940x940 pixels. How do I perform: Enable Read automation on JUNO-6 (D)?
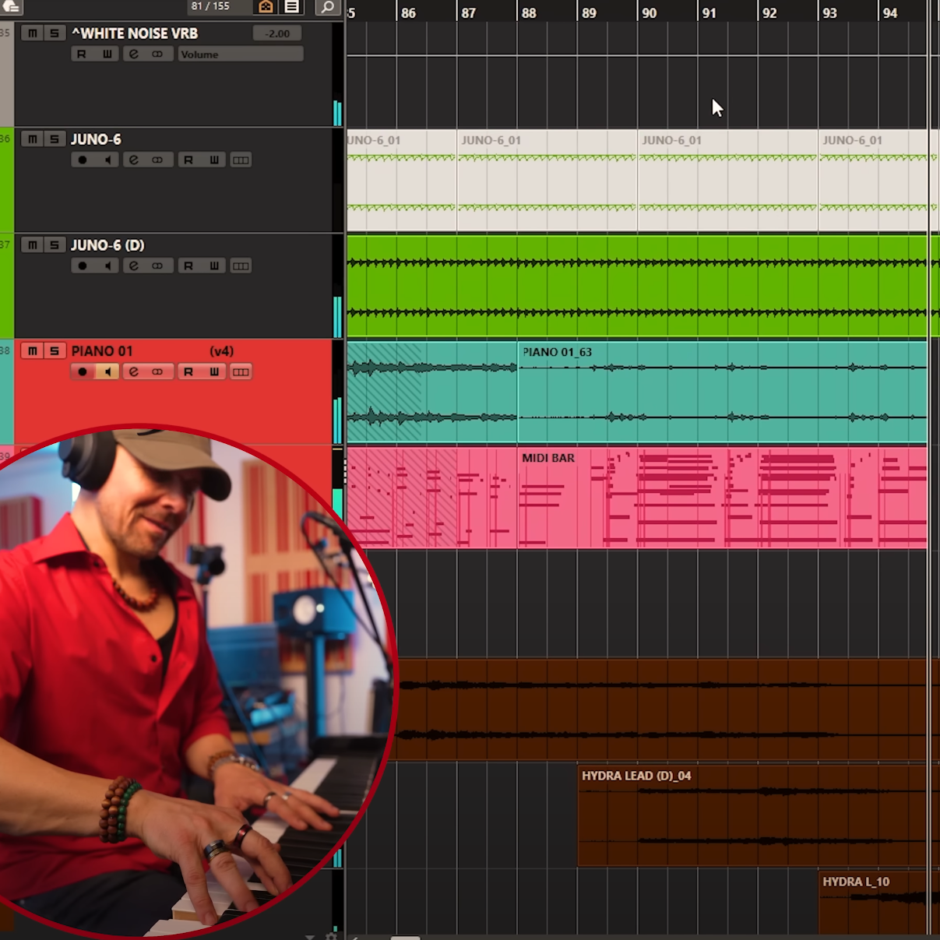(x=188, y=266)
